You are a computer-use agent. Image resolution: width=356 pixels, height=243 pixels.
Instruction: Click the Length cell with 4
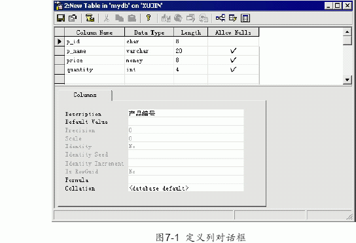[190, 69]
